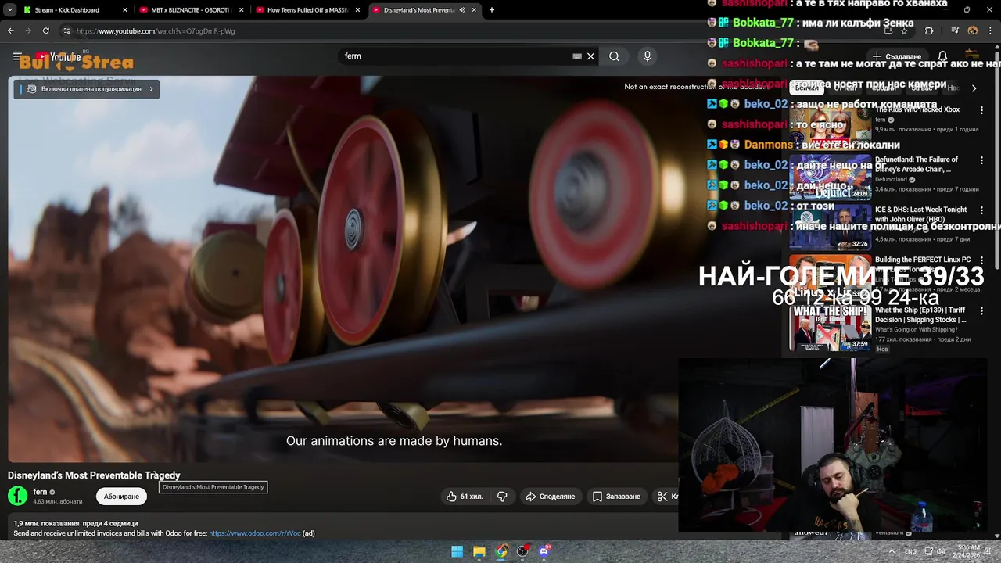The width and height of the screenshot is (1001, 563).
Task: Open the on-screen keyboard icon in search box
Action: click(577, 56)
